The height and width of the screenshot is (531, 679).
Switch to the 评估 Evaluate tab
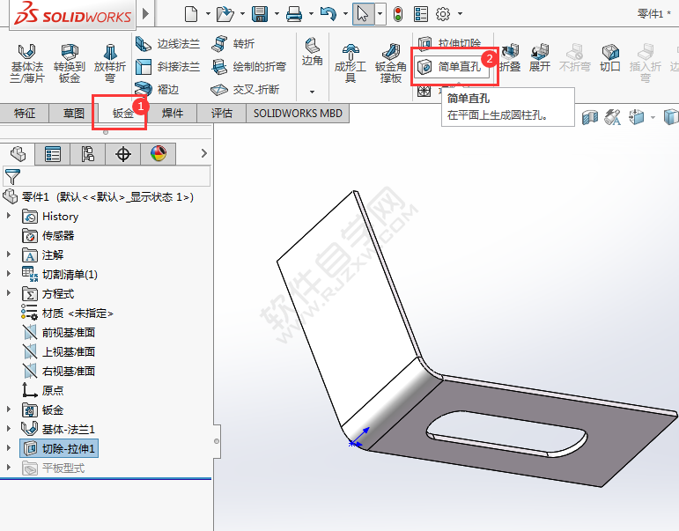222,114
